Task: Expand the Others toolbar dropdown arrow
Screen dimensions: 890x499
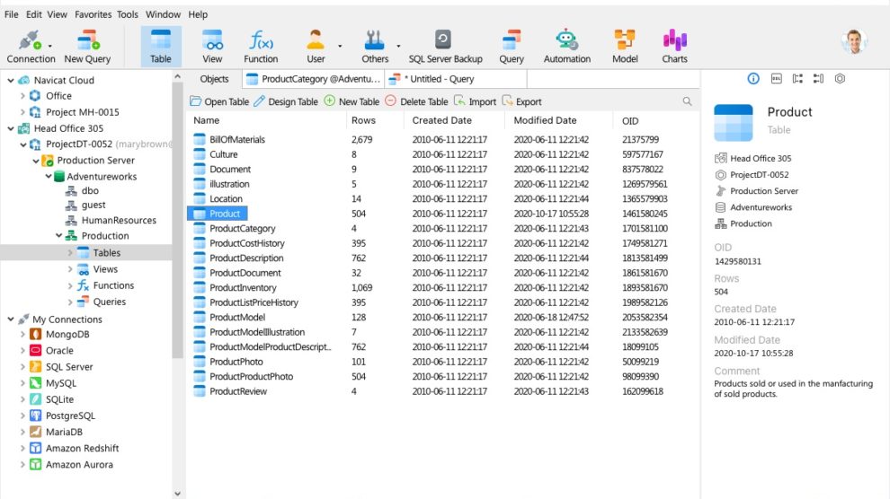Action: point(397,45)
